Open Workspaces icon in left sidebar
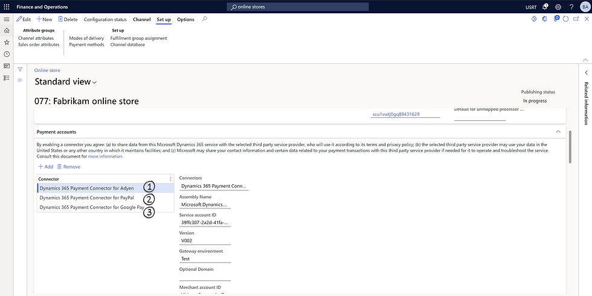Image resolution: width=592 pixels, height=296 pixels. (x=7, y=66)
